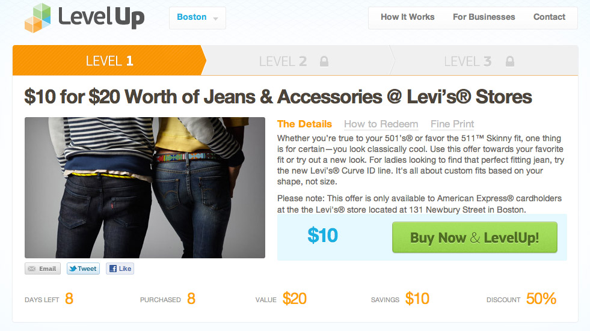Image resolution: width=590 pixels, height=331 pixels.
Task: Click the lock icon next to Level 3
Action: 510,61
